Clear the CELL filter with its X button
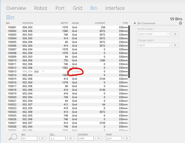 coord(70,138)
